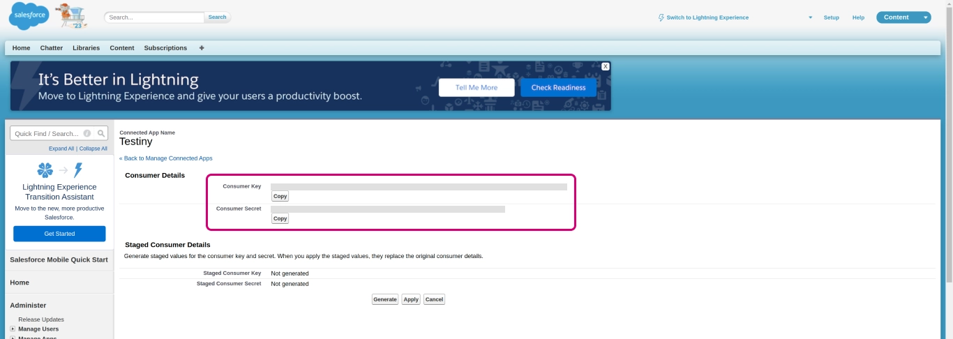Click the lightning bolt icon by Switch to Lightning
This screenshot has width=953, height=339.
pos(661,17)
